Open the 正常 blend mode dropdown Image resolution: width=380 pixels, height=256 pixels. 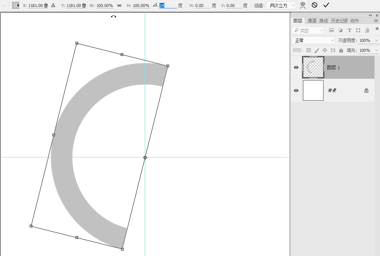point(314,40)
